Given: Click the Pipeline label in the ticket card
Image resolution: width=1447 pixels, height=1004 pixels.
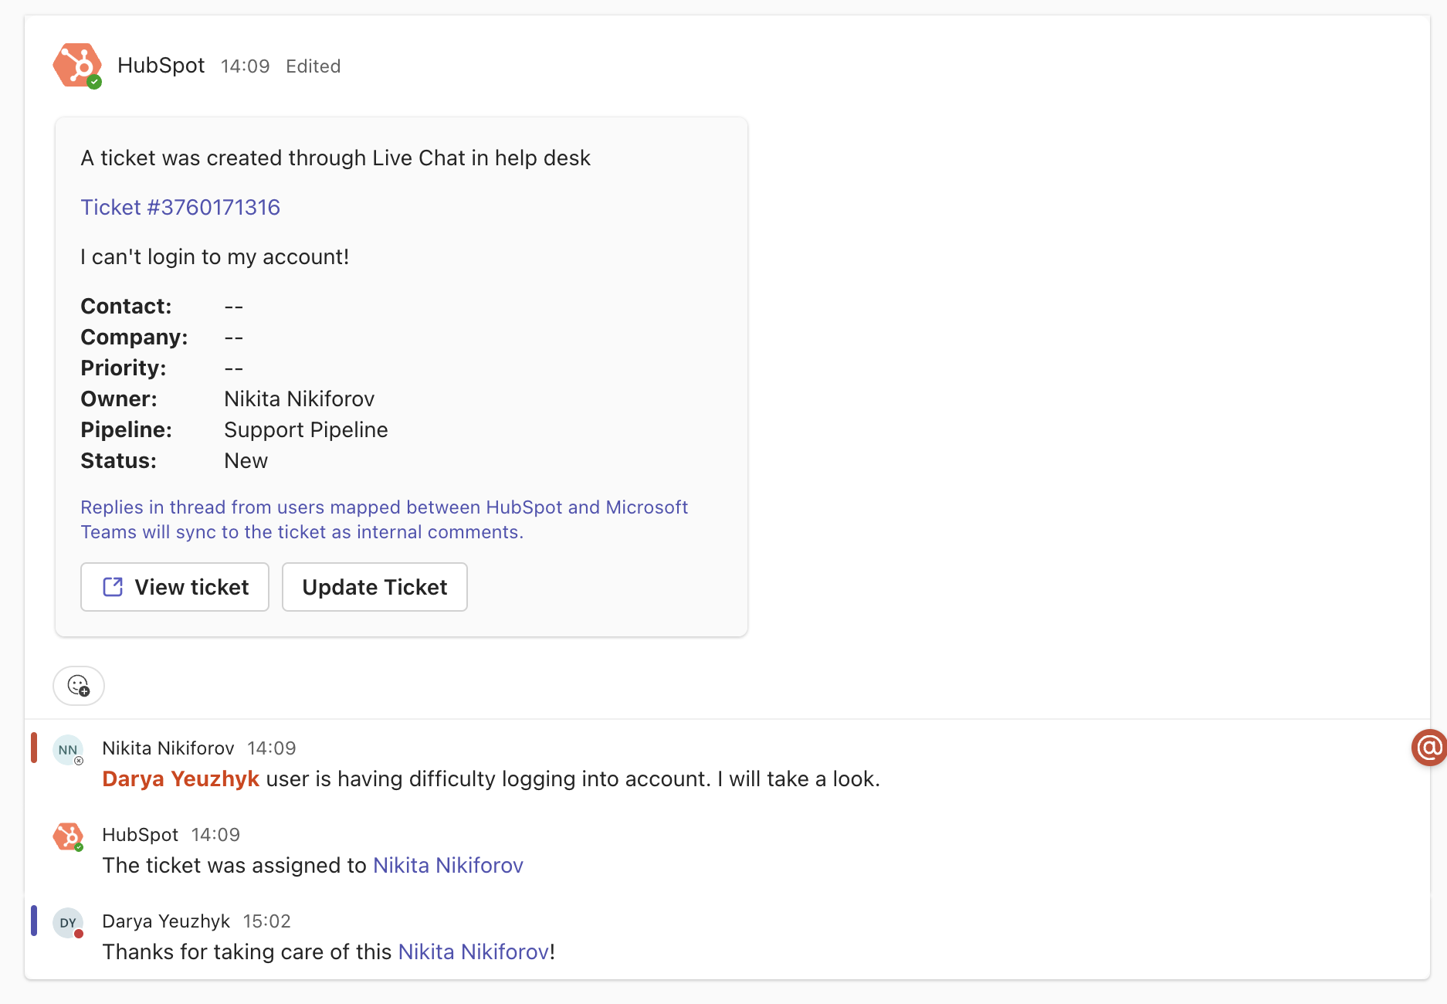Looking at the screenshot, I should coord(126,429).
